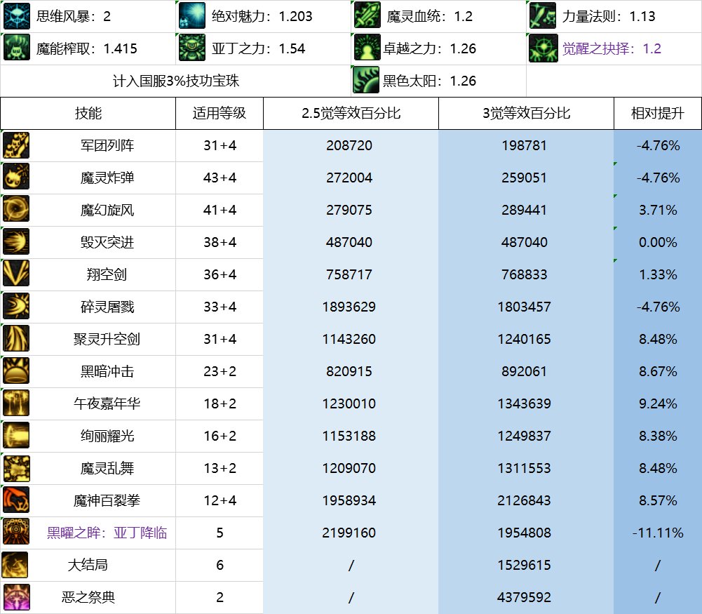Screen dimensions: 702x614
Task: Select the 魔灵血统 icon
Action: (x=366, y=15)
